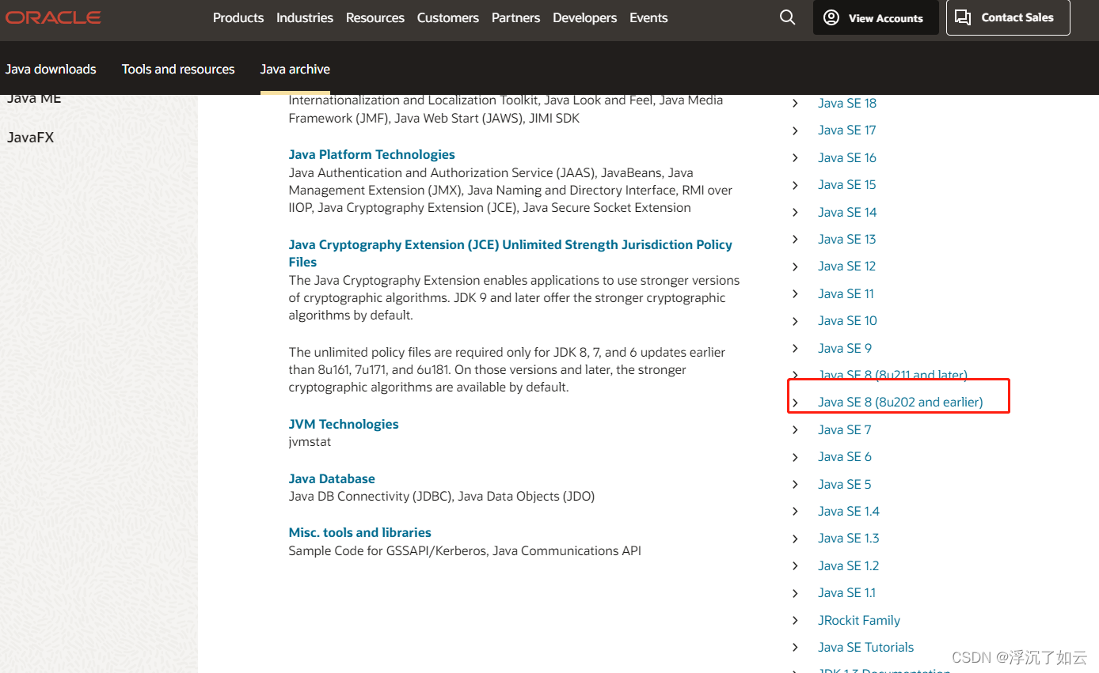Expand the Java SE Tutorials chevron

point(795,647)
